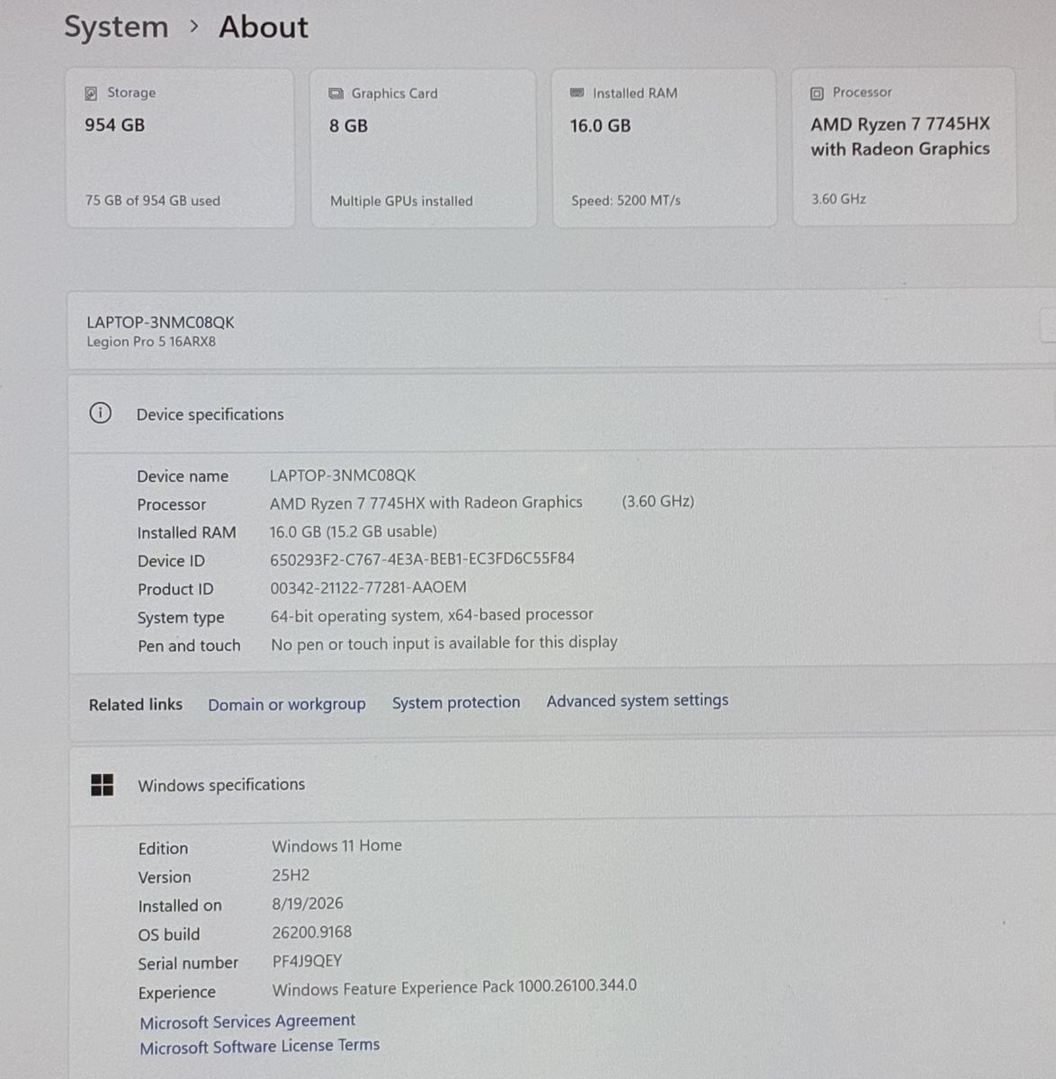The height and width of the screenshot is (1079, 1056).
Task: Open the Installed RAM 16.0 GB card
Action: 664,148
